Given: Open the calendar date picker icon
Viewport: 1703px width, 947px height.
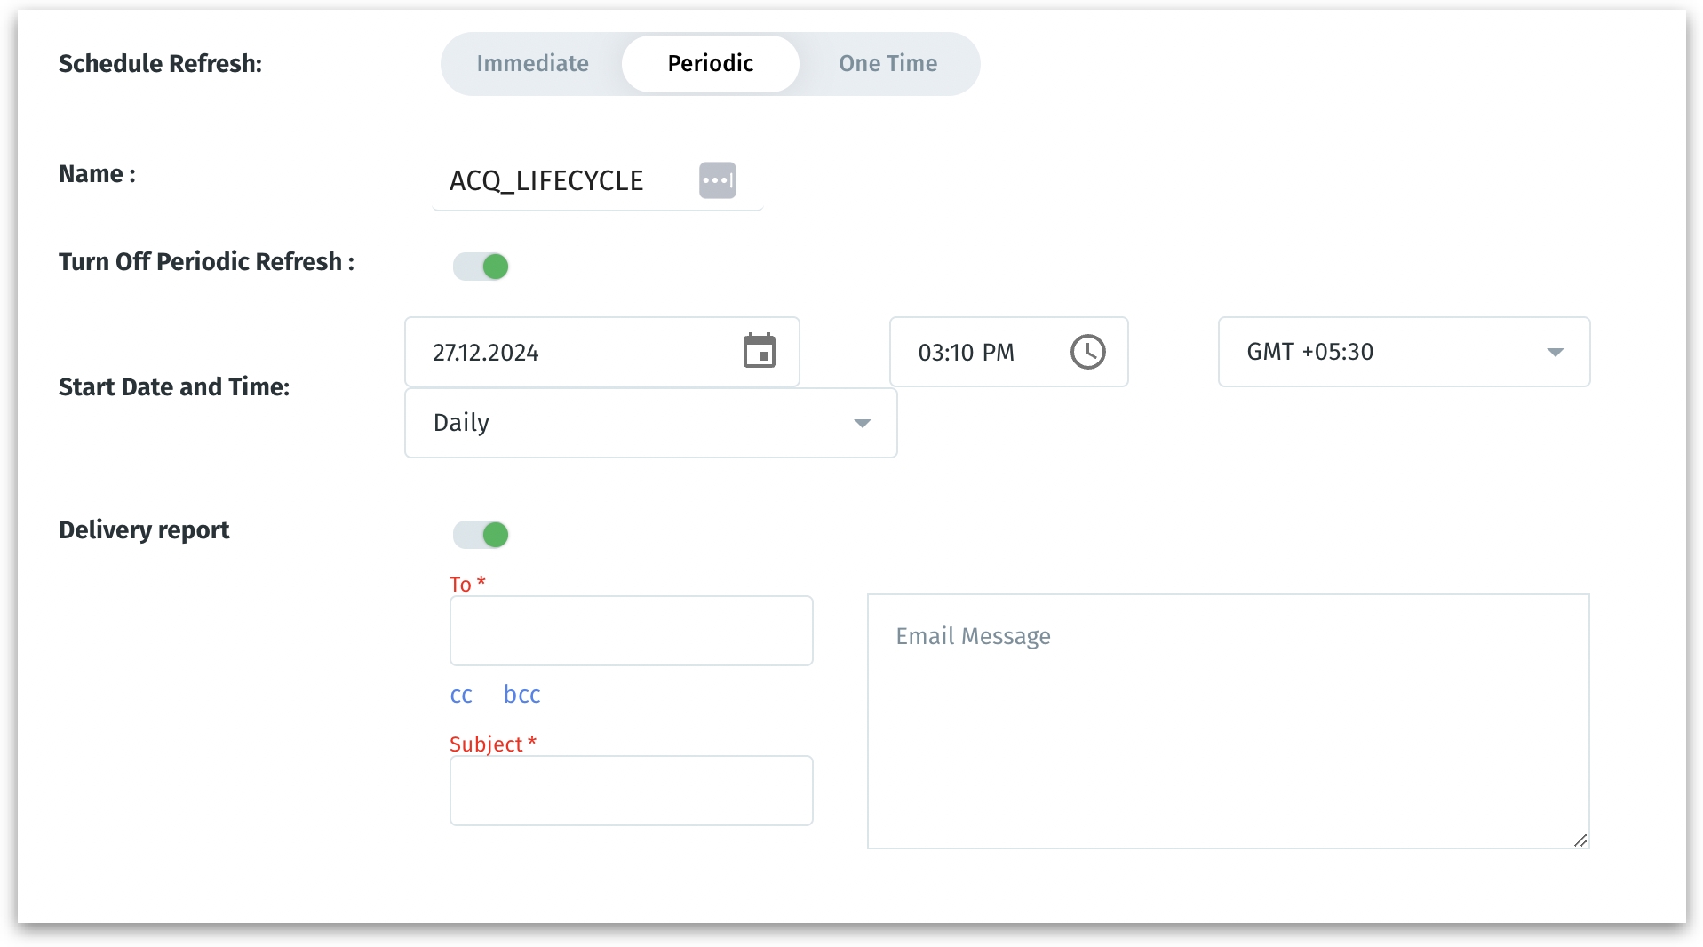Looking at the screenshot, I should click(759, 352).
